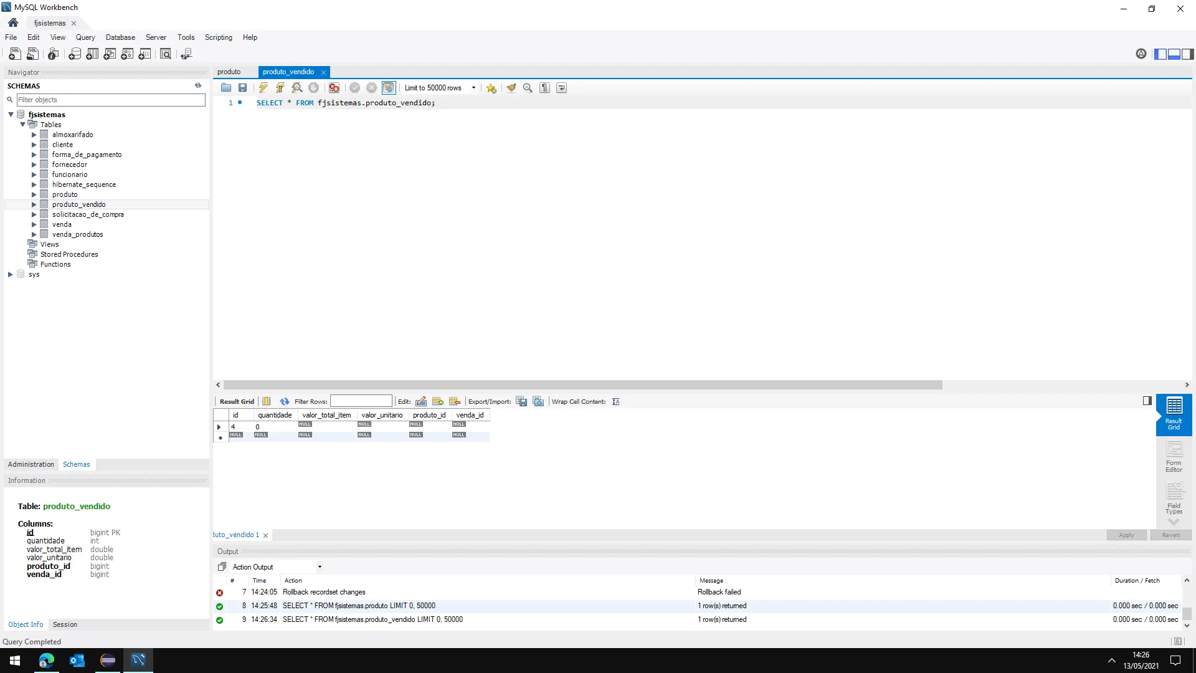The image size is (1196, 673).
Task: Execute the SQL query with lightning icon
Action: click(x=263, y=88)
